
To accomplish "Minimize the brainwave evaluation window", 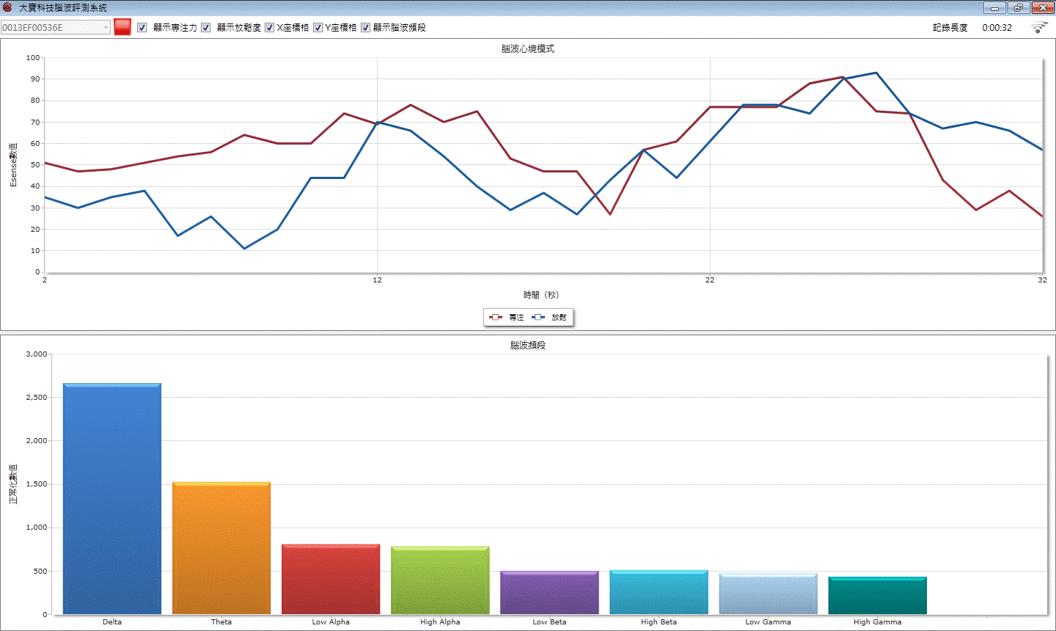I will [994, 8].
